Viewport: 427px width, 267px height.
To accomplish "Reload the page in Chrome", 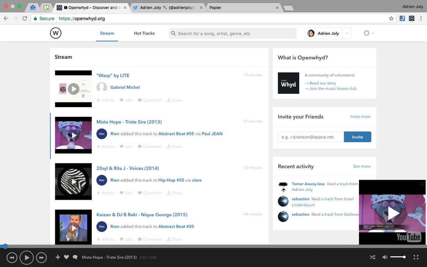I will click(25, 19).
